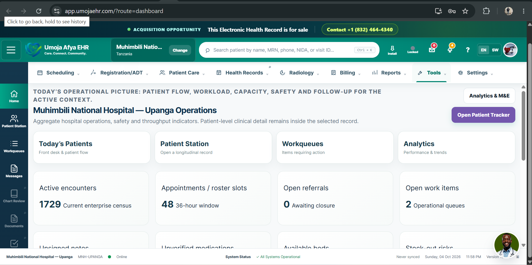Open the mail inbox icon
The image size is (532, 265).
click(432, 49)
